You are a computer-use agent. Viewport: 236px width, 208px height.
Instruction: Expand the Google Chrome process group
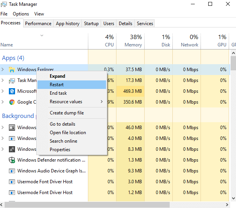(3, 102)
